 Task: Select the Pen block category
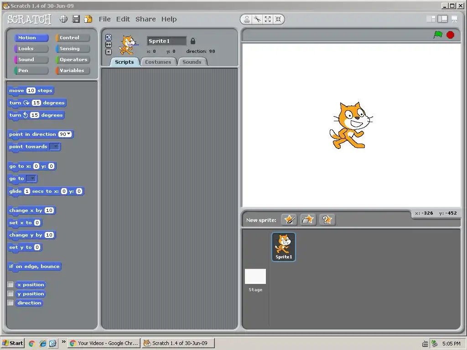coord(31,71)
